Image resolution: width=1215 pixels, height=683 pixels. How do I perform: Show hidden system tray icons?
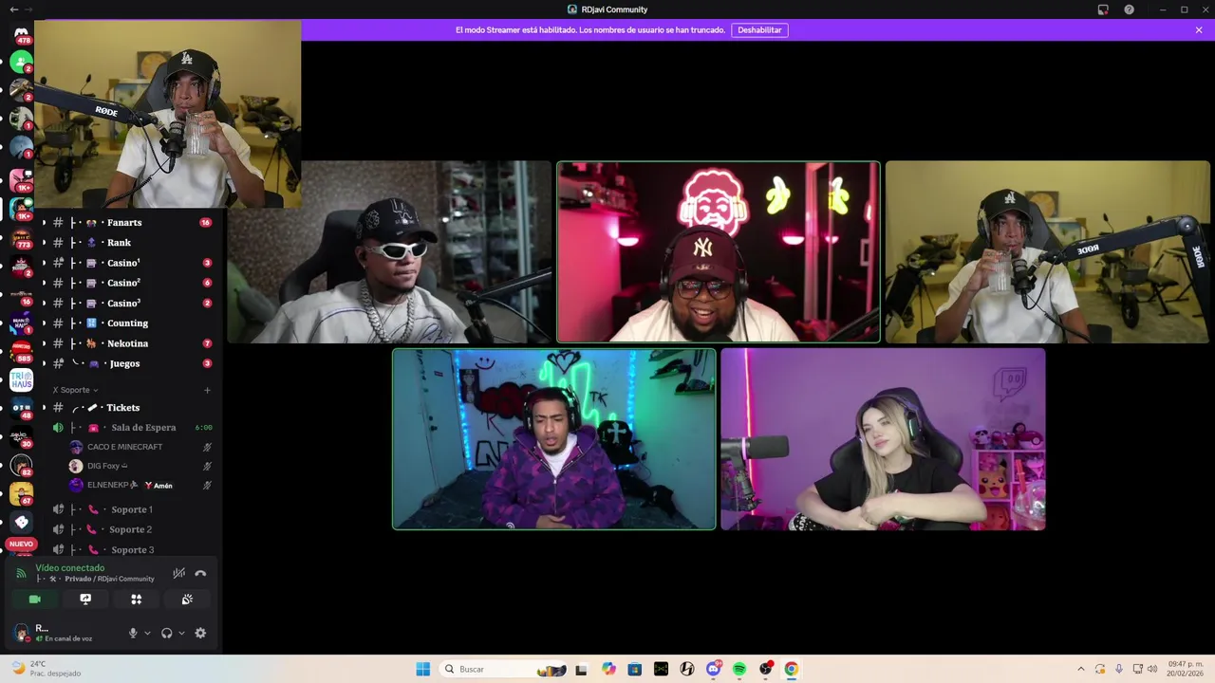(x=1080, y=669)
